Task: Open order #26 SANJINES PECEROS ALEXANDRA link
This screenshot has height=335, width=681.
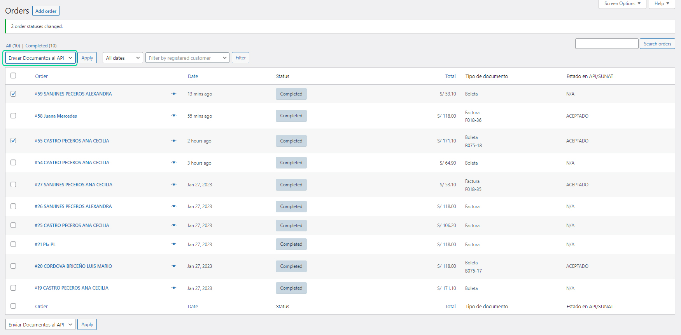Action: (73, 207)
